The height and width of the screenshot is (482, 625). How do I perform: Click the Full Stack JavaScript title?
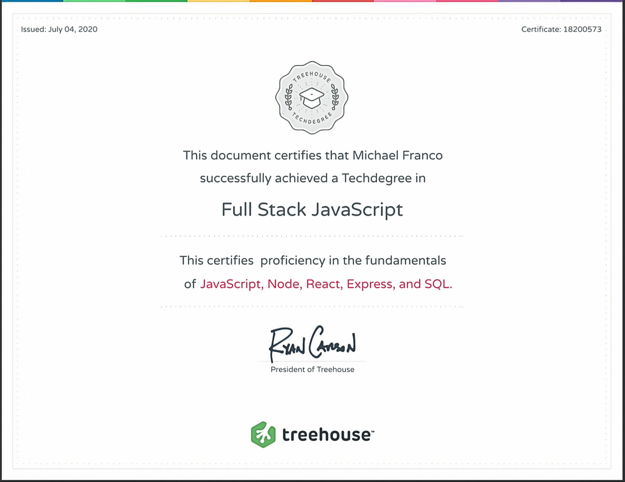[312, 210]
